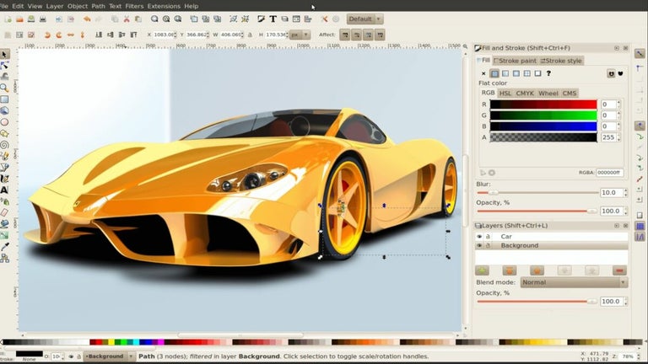The height and width of the screenshot is (364, 648).
Task: Open the Default toolbar dropdown
Action: point(364,19)
